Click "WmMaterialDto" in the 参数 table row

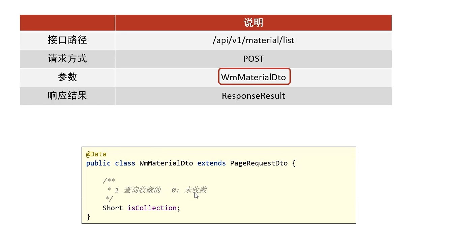(253, 77)
